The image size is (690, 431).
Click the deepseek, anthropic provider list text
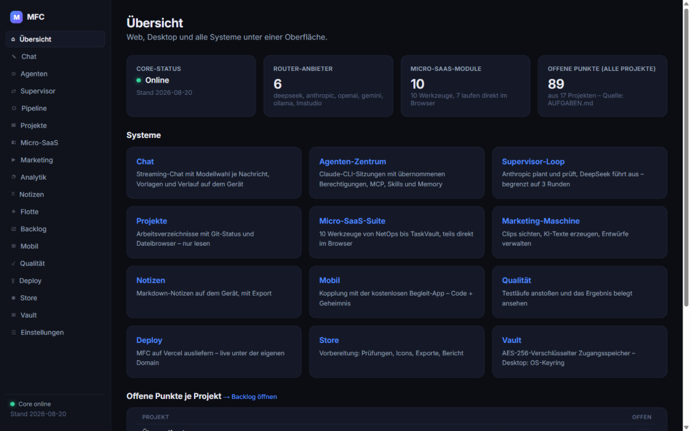point(328,99)
